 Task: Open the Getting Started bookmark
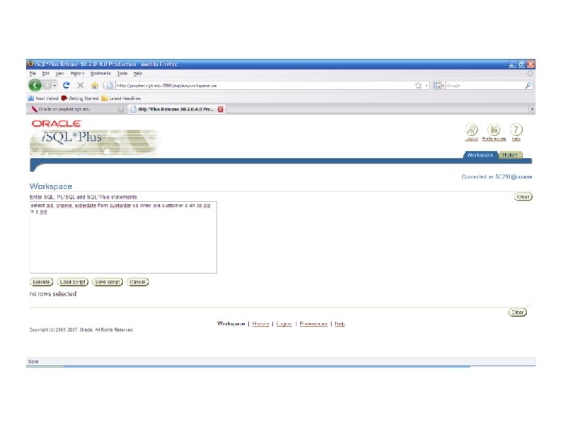[80, 98]
